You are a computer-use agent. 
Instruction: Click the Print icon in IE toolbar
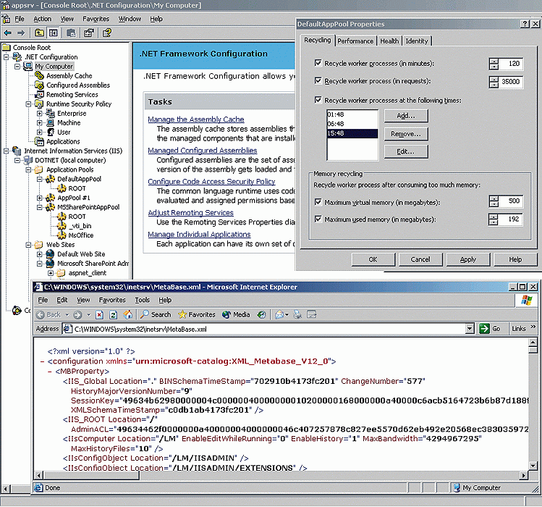tap(297, 314)
